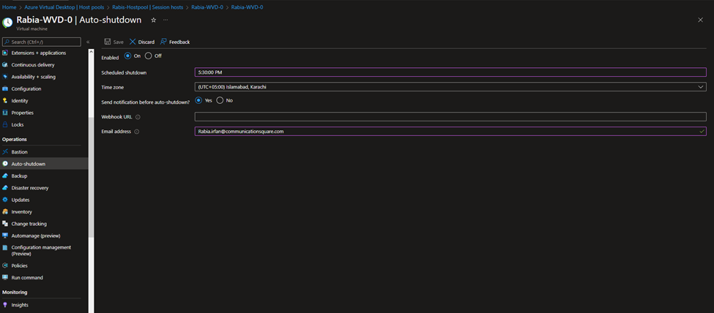This screenshot has width=714, height=313.
Task: Click the Extensions + applications icon
Action: point(5,53)
